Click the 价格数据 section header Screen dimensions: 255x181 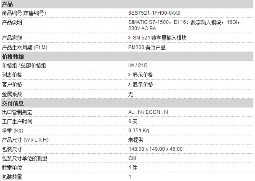tap(127, 57)
